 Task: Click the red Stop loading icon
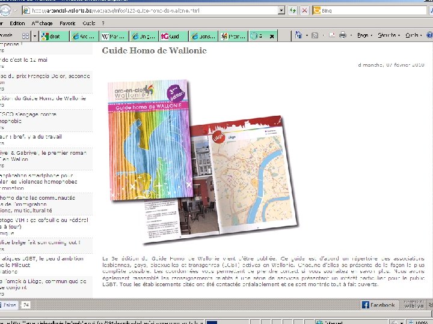coord(304,11)
